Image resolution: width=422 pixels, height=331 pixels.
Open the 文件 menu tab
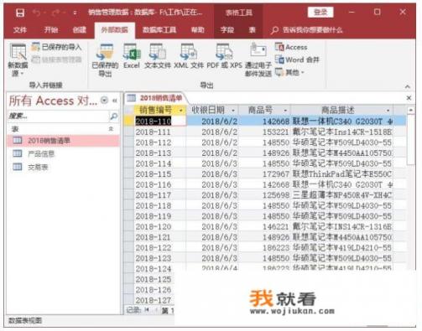20,30
